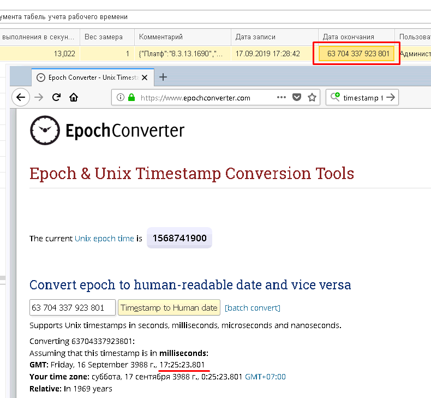
Task: Go to the browser home page
Action: click(74, 98)
